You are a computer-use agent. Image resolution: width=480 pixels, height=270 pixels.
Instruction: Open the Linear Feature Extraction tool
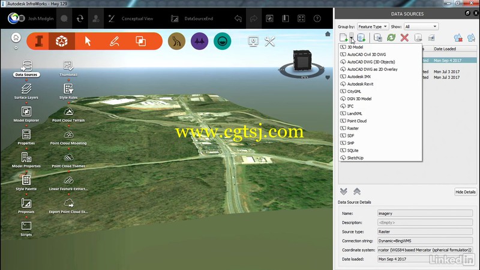[x=68, y=183]
